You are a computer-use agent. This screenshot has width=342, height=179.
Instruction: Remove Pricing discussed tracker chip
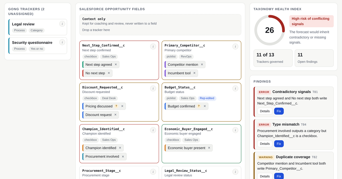point(122,106)
